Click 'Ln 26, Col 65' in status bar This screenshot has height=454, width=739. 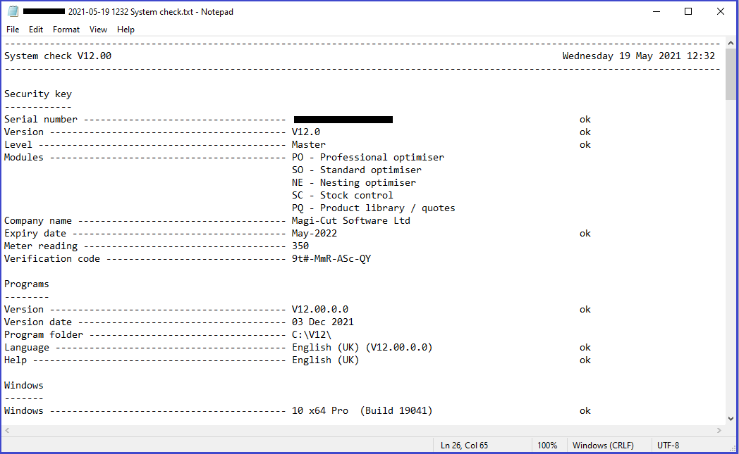(x=464, y=445)
